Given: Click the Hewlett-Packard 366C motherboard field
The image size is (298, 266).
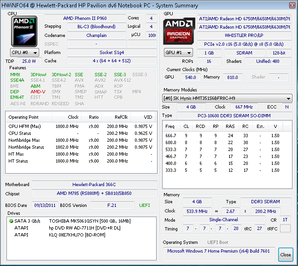Looking at the screenshot, I should tap(94, 184).
